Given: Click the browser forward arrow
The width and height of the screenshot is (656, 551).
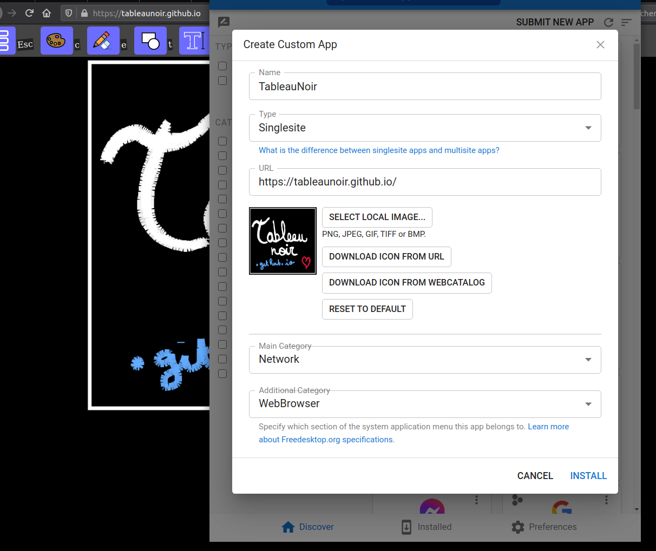Looking at the screenshot, I should tap(12, 13).
